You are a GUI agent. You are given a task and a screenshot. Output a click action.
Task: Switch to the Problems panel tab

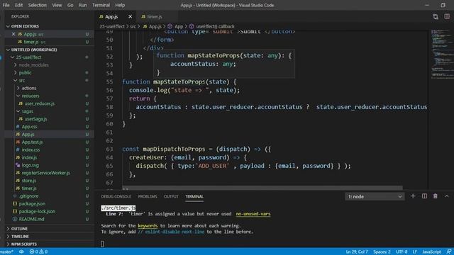click(x=148, y=197)
